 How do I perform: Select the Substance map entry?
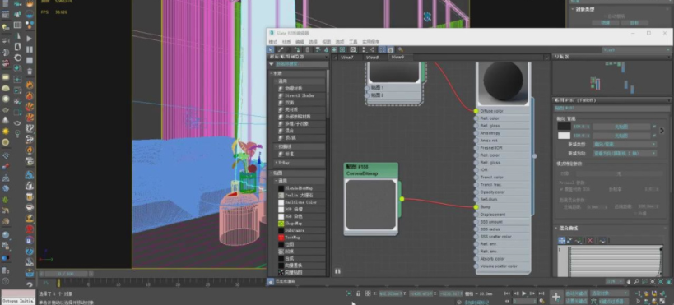(x=295, y=230)
